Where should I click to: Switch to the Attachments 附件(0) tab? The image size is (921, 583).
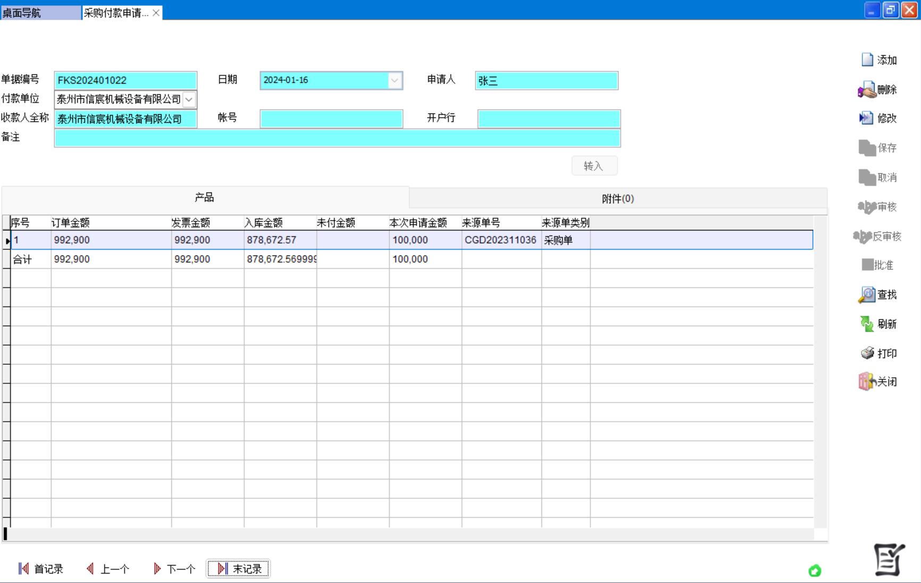click(x=617, y=198)
